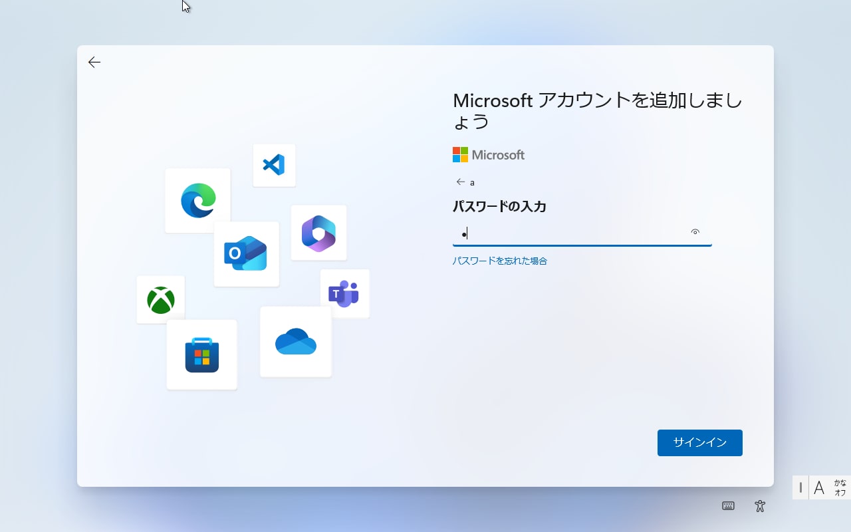Click the Visual Studio Code icon tile

pos(274,165)
